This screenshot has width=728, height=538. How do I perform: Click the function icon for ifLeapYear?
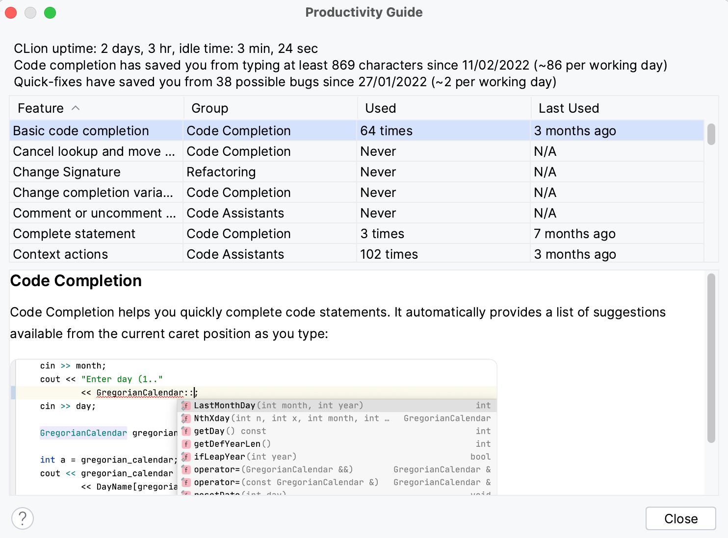(x=186, y=457)
